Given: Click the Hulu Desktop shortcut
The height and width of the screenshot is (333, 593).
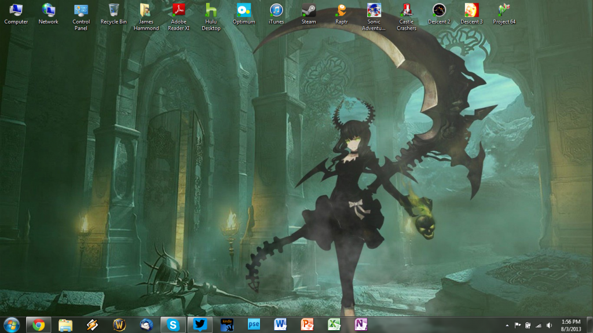Looking at the screenshot, I should pos(211,17).
